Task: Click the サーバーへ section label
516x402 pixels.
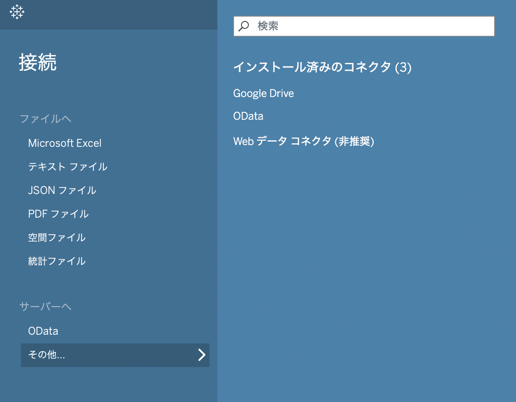Action: click(45, 306)
